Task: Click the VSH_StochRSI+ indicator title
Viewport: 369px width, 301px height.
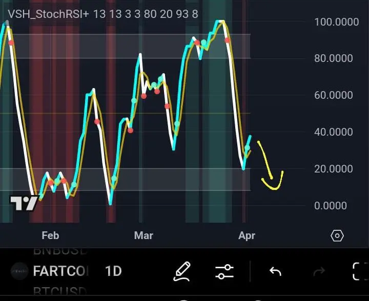Action: pyautogui.click(x=49, y=14)
